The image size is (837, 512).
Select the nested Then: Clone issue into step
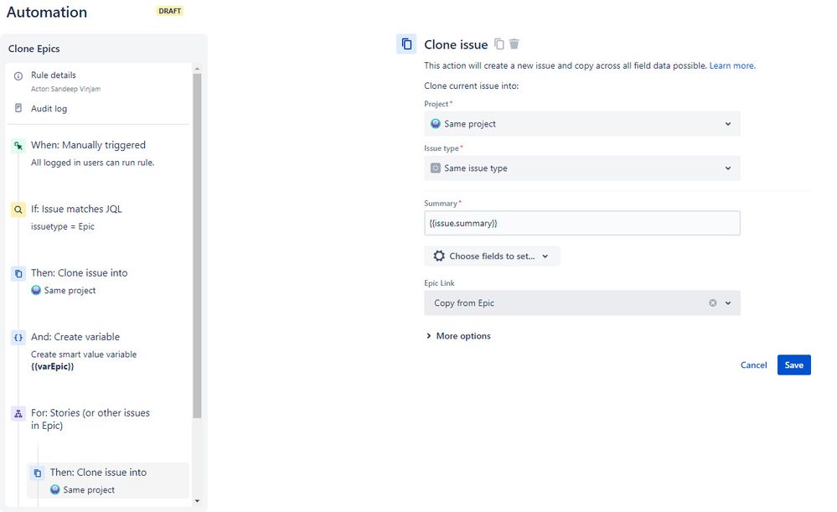[108, 480]
